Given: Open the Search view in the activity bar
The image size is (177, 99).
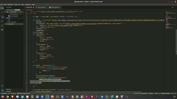Looking at the screenshot, I should (2, 12).
